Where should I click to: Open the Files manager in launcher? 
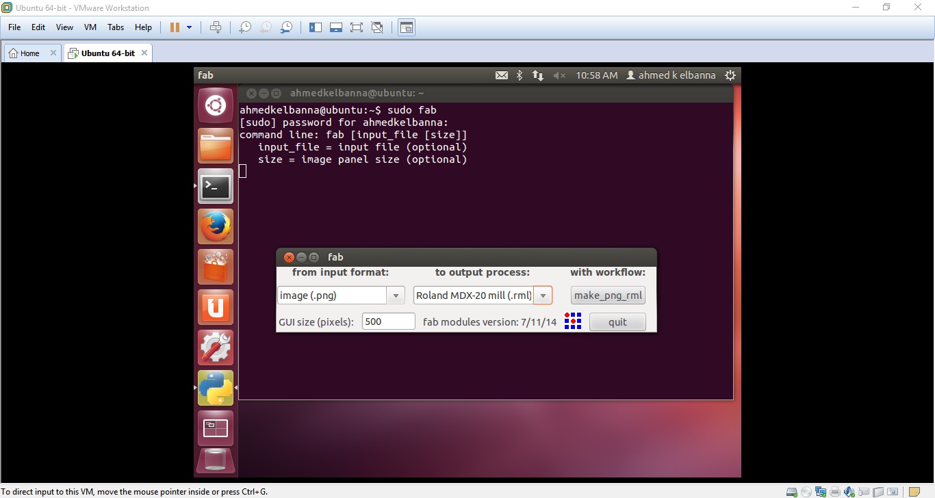(x=216, y=146)
